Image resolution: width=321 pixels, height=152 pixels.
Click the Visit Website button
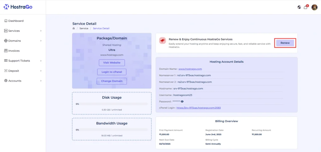click(112, 63)
